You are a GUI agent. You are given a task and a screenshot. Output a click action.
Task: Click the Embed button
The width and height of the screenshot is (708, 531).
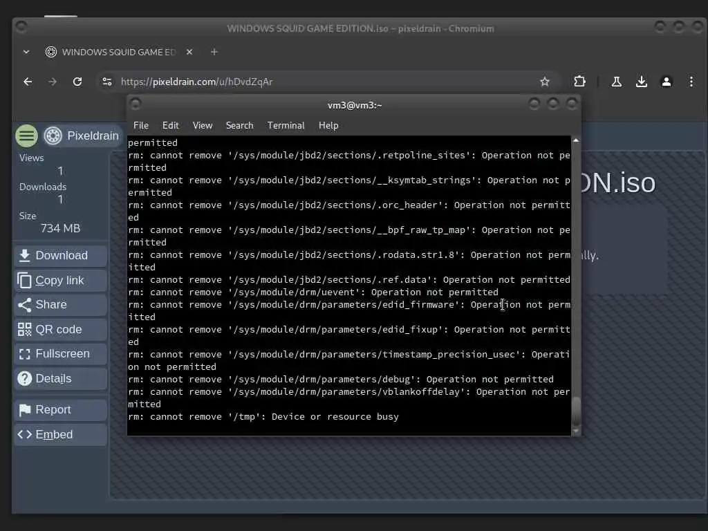[x=61, y=435]
